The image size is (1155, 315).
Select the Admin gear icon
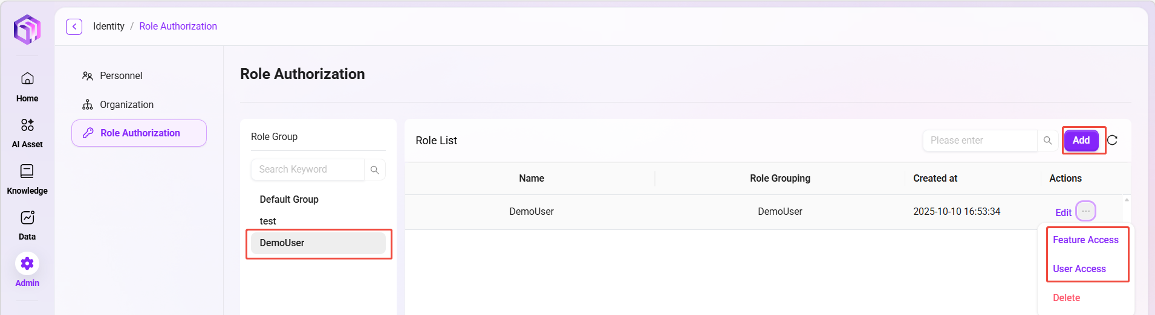[x=27, y=264]
